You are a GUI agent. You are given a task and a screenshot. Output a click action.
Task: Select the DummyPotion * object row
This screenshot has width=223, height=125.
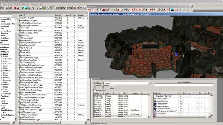tap(183, 114)
